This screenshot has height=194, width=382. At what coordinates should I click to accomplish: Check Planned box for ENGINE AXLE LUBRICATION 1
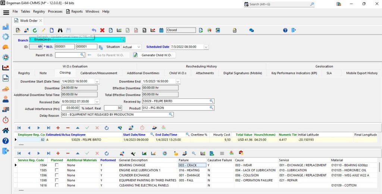click(x=57, y=170)
